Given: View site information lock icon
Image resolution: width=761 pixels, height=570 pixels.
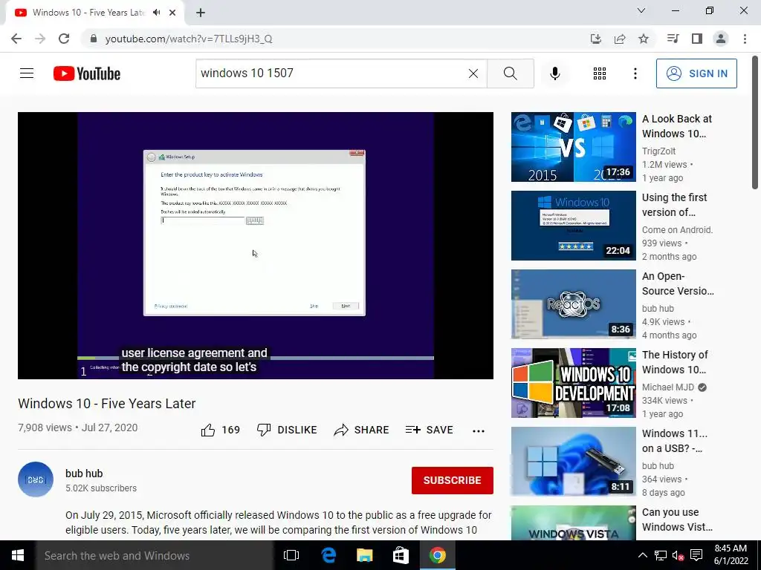Looking at the screenshot, I should pos(94,39).
